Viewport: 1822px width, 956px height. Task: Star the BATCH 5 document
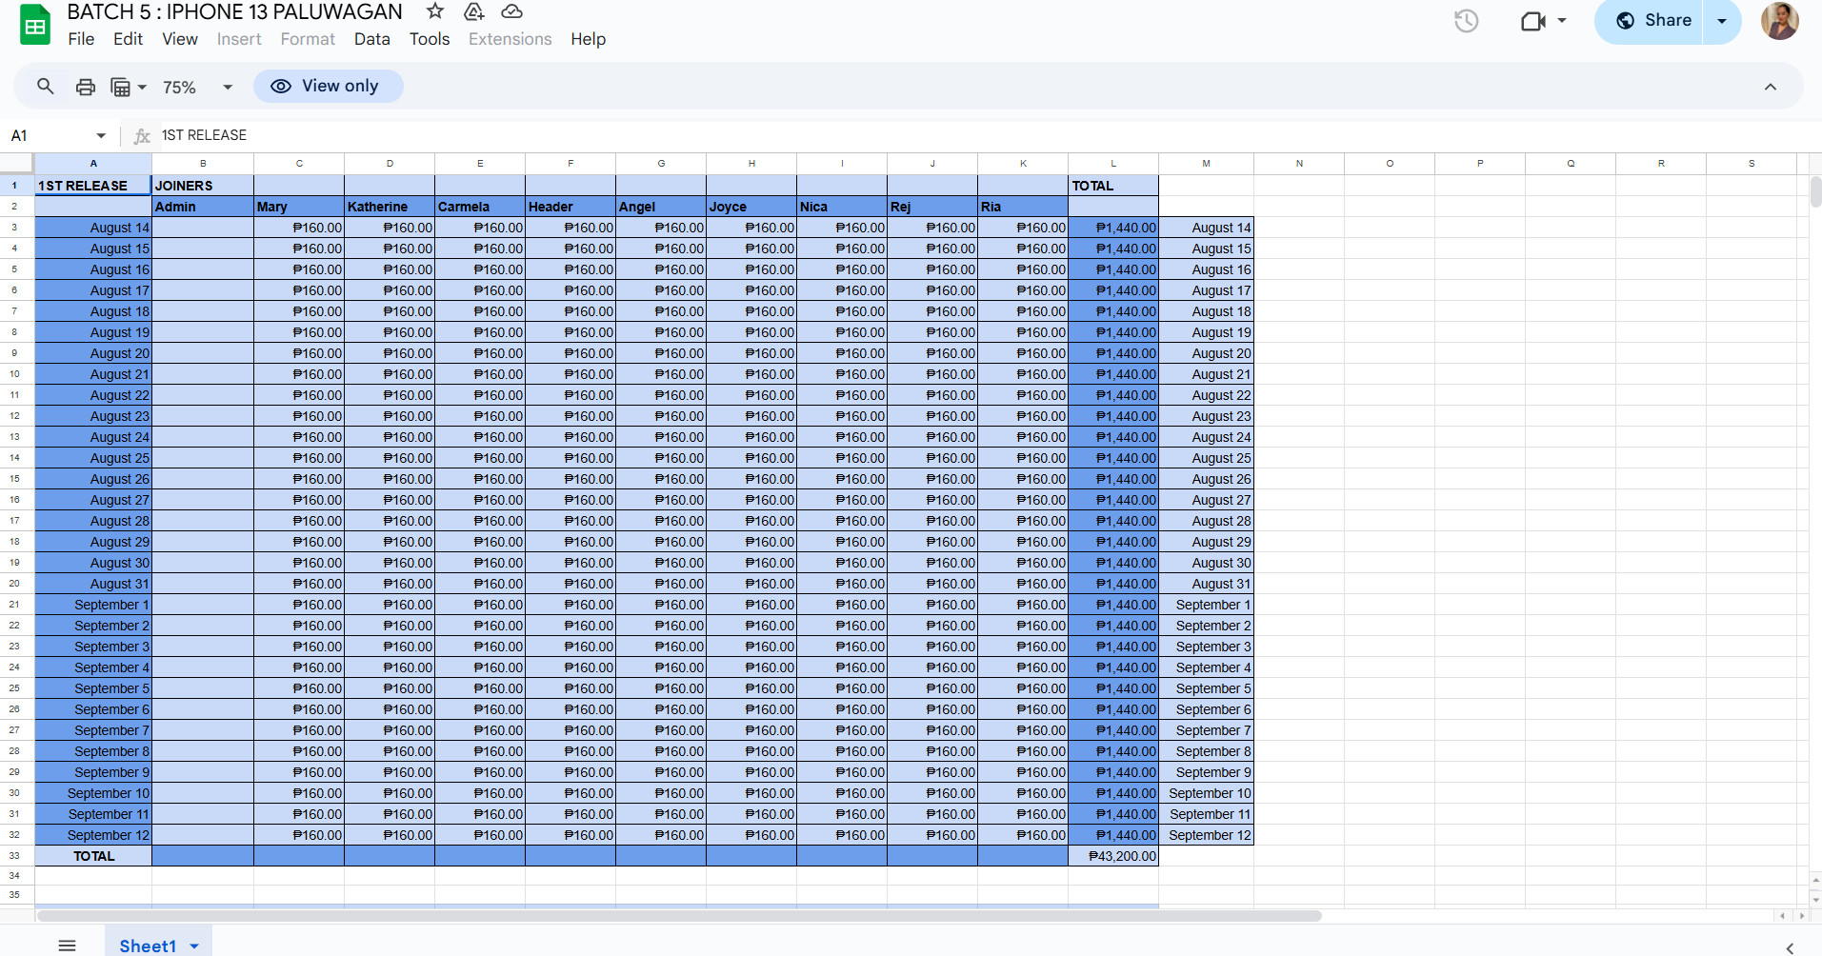point(435,11)
